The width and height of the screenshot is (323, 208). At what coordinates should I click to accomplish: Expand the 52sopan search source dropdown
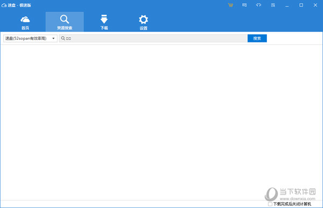pyautogui.click(x=30, y=39)
